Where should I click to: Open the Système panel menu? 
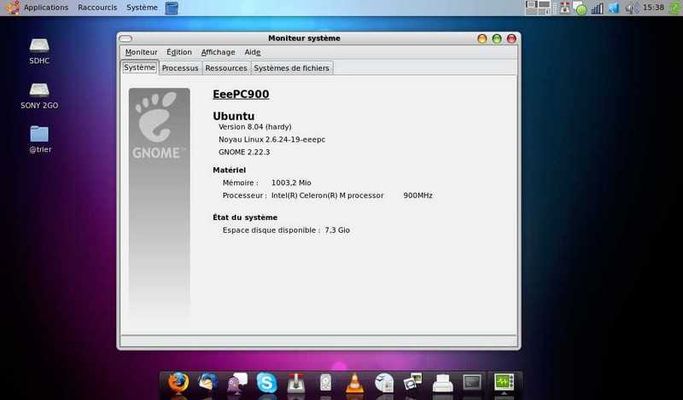(x=142, y=8)
